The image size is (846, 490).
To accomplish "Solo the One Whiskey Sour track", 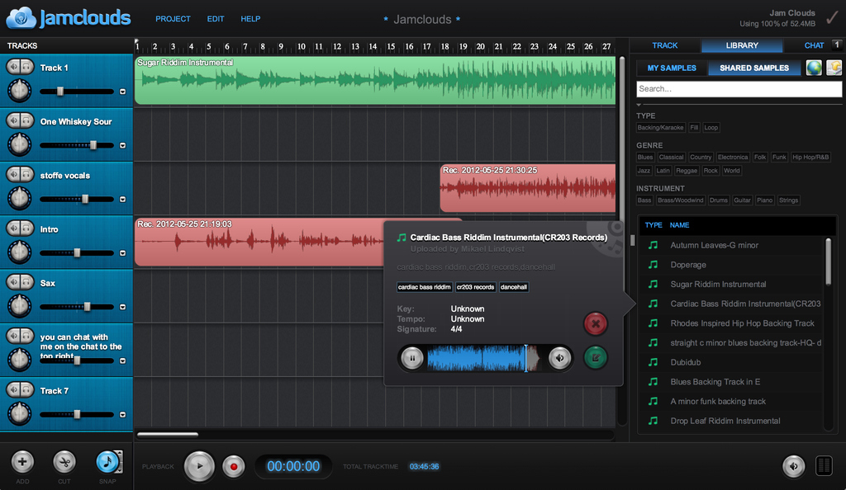I will click(x=26, y=120).
